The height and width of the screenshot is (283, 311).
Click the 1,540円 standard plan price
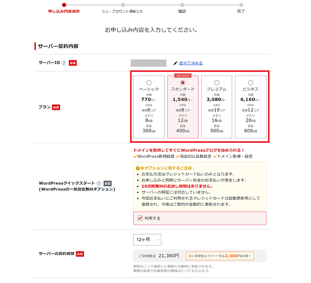pyautogui.click(x=182, y=99)
